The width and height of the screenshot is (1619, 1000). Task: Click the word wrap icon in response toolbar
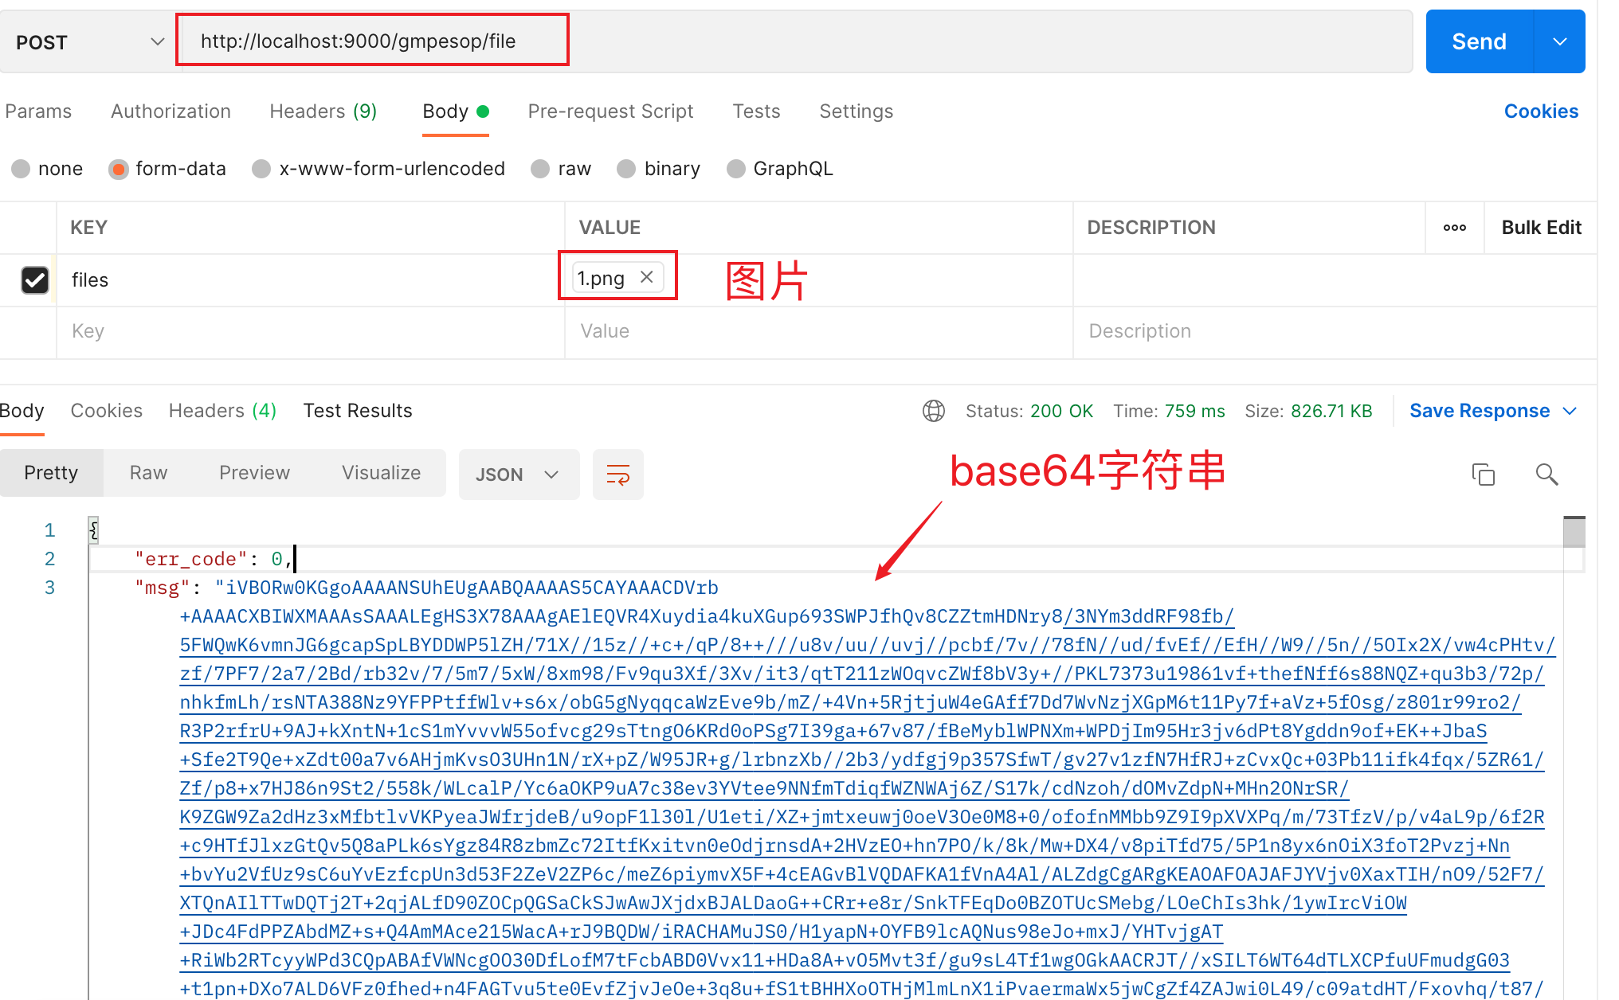pos(617,475)
